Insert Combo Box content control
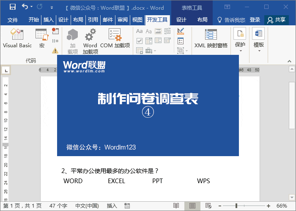This screenshot has width=296, height=211. 149,41
